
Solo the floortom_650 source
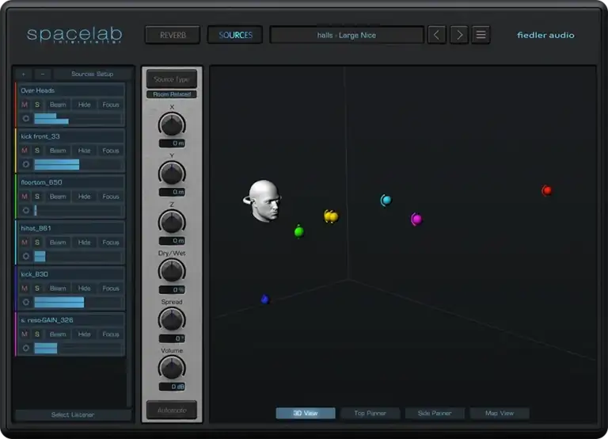tap(37, 197)
